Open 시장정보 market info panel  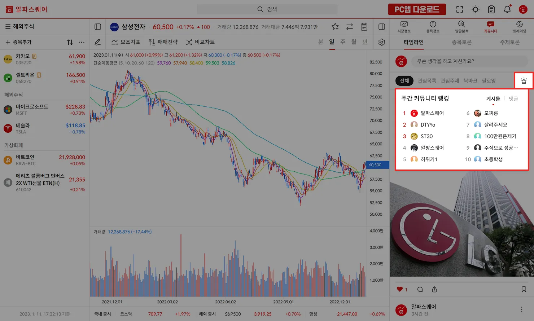(x=404, y=27)
